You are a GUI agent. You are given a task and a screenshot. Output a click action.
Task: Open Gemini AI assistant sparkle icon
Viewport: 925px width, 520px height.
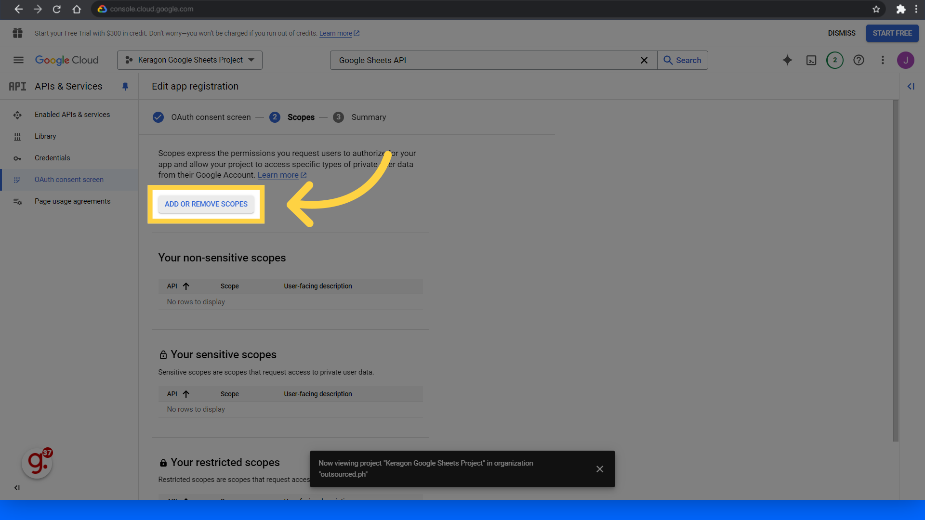click(787, 60)
